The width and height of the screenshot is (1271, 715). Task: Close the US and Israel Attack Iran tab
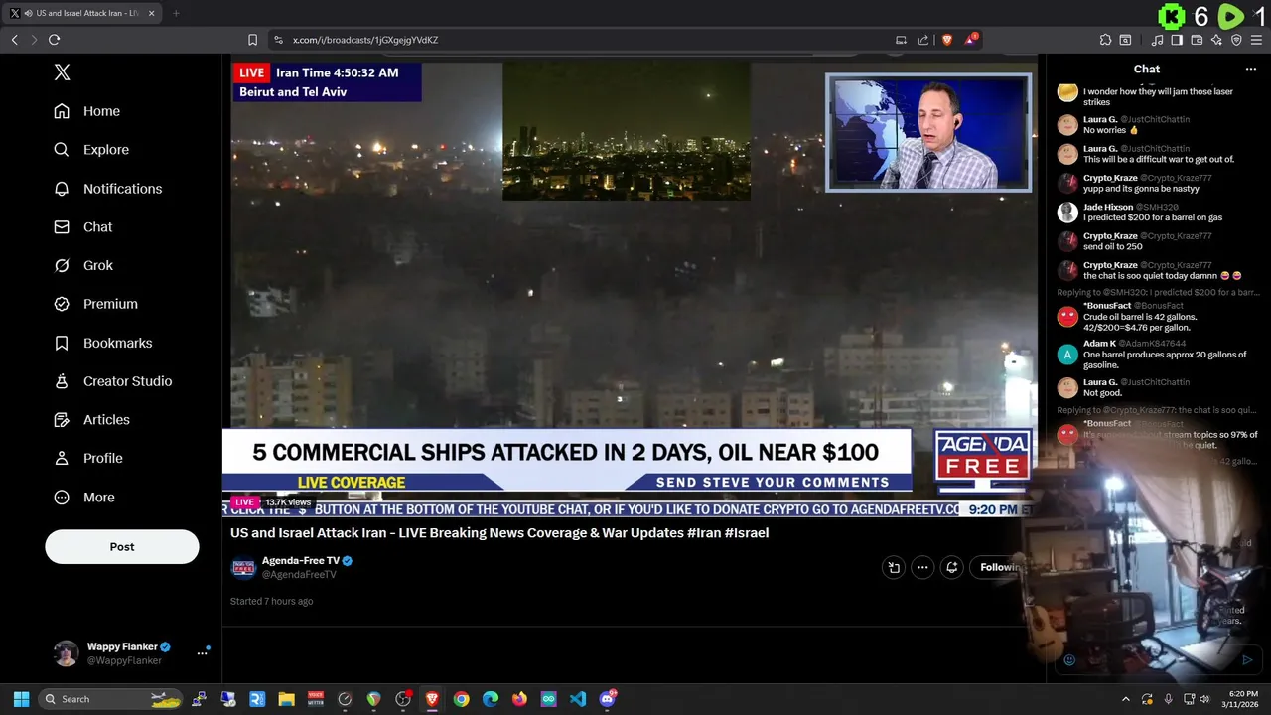coord(152,13)
